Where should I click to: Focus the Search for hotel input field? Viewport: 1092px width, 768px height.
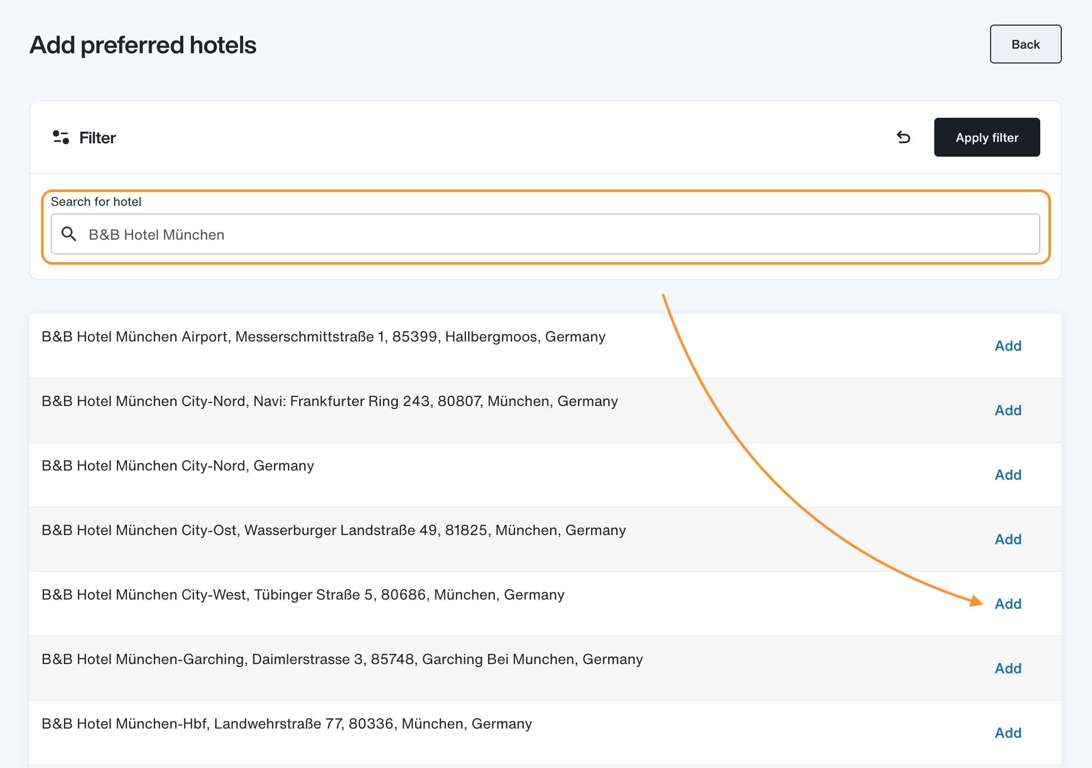click(545, 234)
